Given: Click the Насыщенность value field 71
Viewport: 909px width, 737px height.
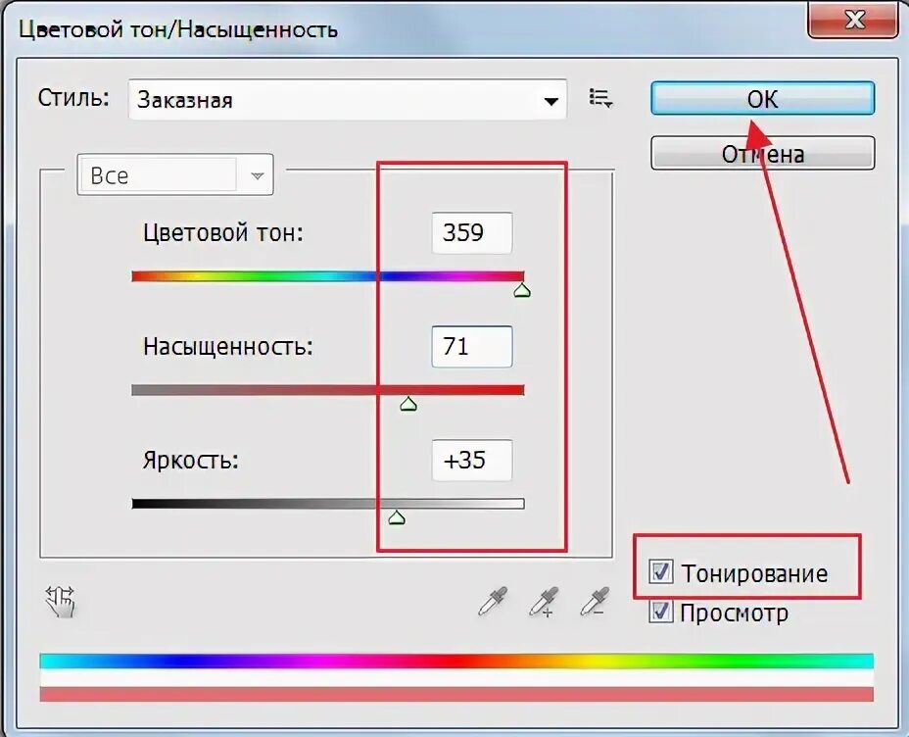Looking at the screenshot, I should tap(472, 346).
